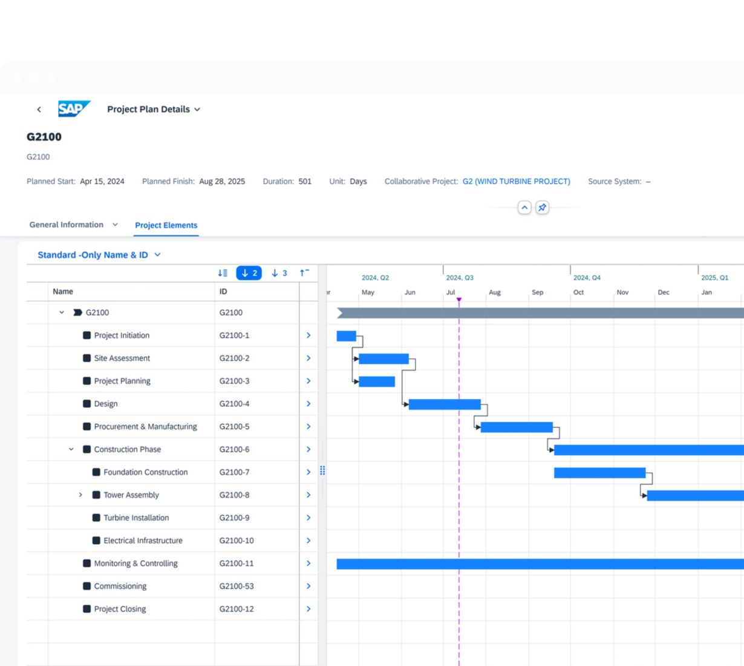Click the pin header icon
Image resolution: width=744 pixels, height=666 pixels.
tap(542, 208)
